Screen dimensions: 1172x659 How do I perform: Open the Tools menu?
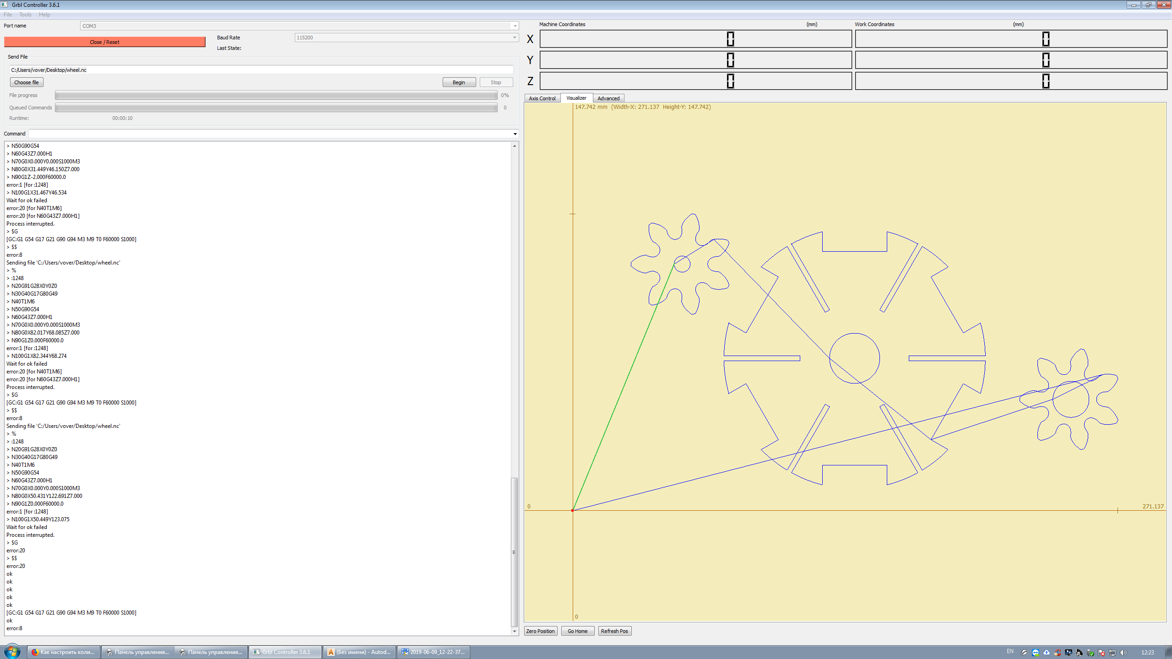pyautogui.click(x=25, y=15)
